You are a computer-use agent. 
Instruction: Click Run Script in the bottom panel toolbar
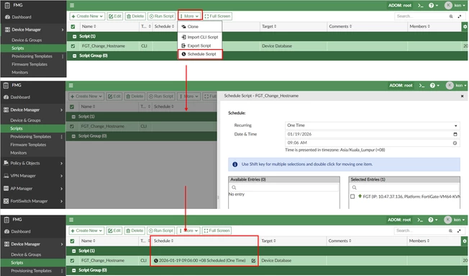click(x=161, y=231)
